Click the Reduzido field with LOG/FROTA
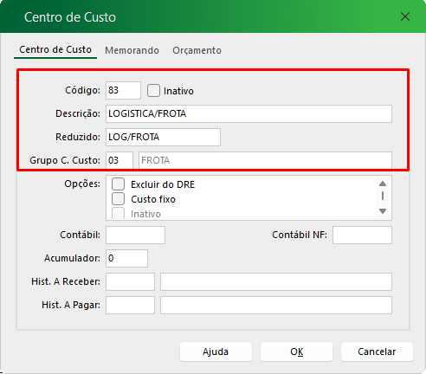 163,137
